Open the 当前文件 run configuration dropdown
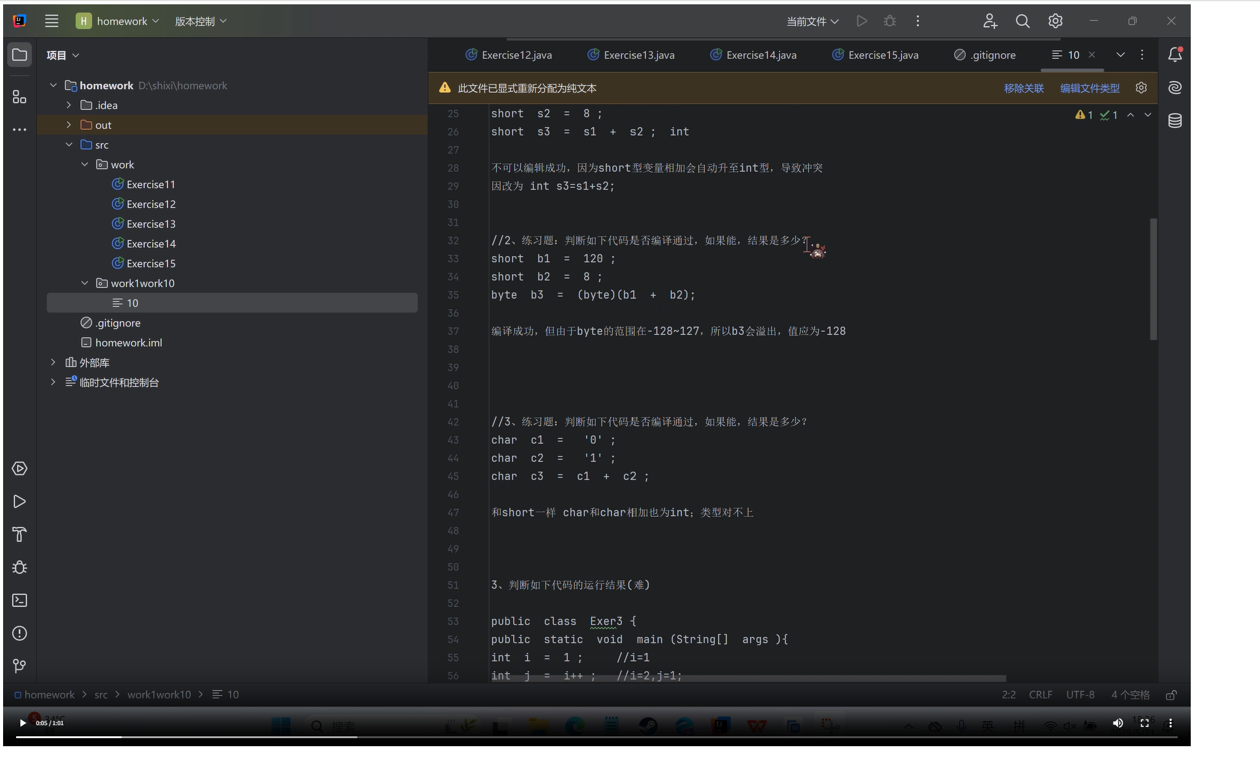 click(812, 21)
